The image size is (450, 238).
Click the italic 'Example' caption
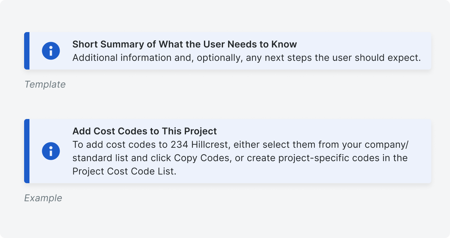[43, 198]
